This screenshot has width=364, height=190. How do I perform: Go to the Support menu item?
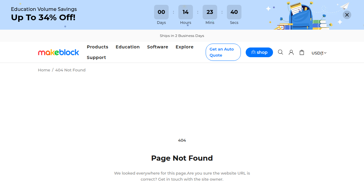click(x=96, y=57)
